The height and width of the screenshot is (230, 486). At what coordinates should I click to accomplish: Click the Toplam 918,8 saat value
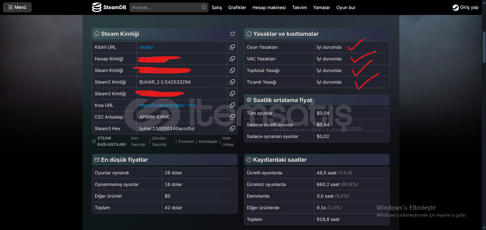(x=328, y=219)
